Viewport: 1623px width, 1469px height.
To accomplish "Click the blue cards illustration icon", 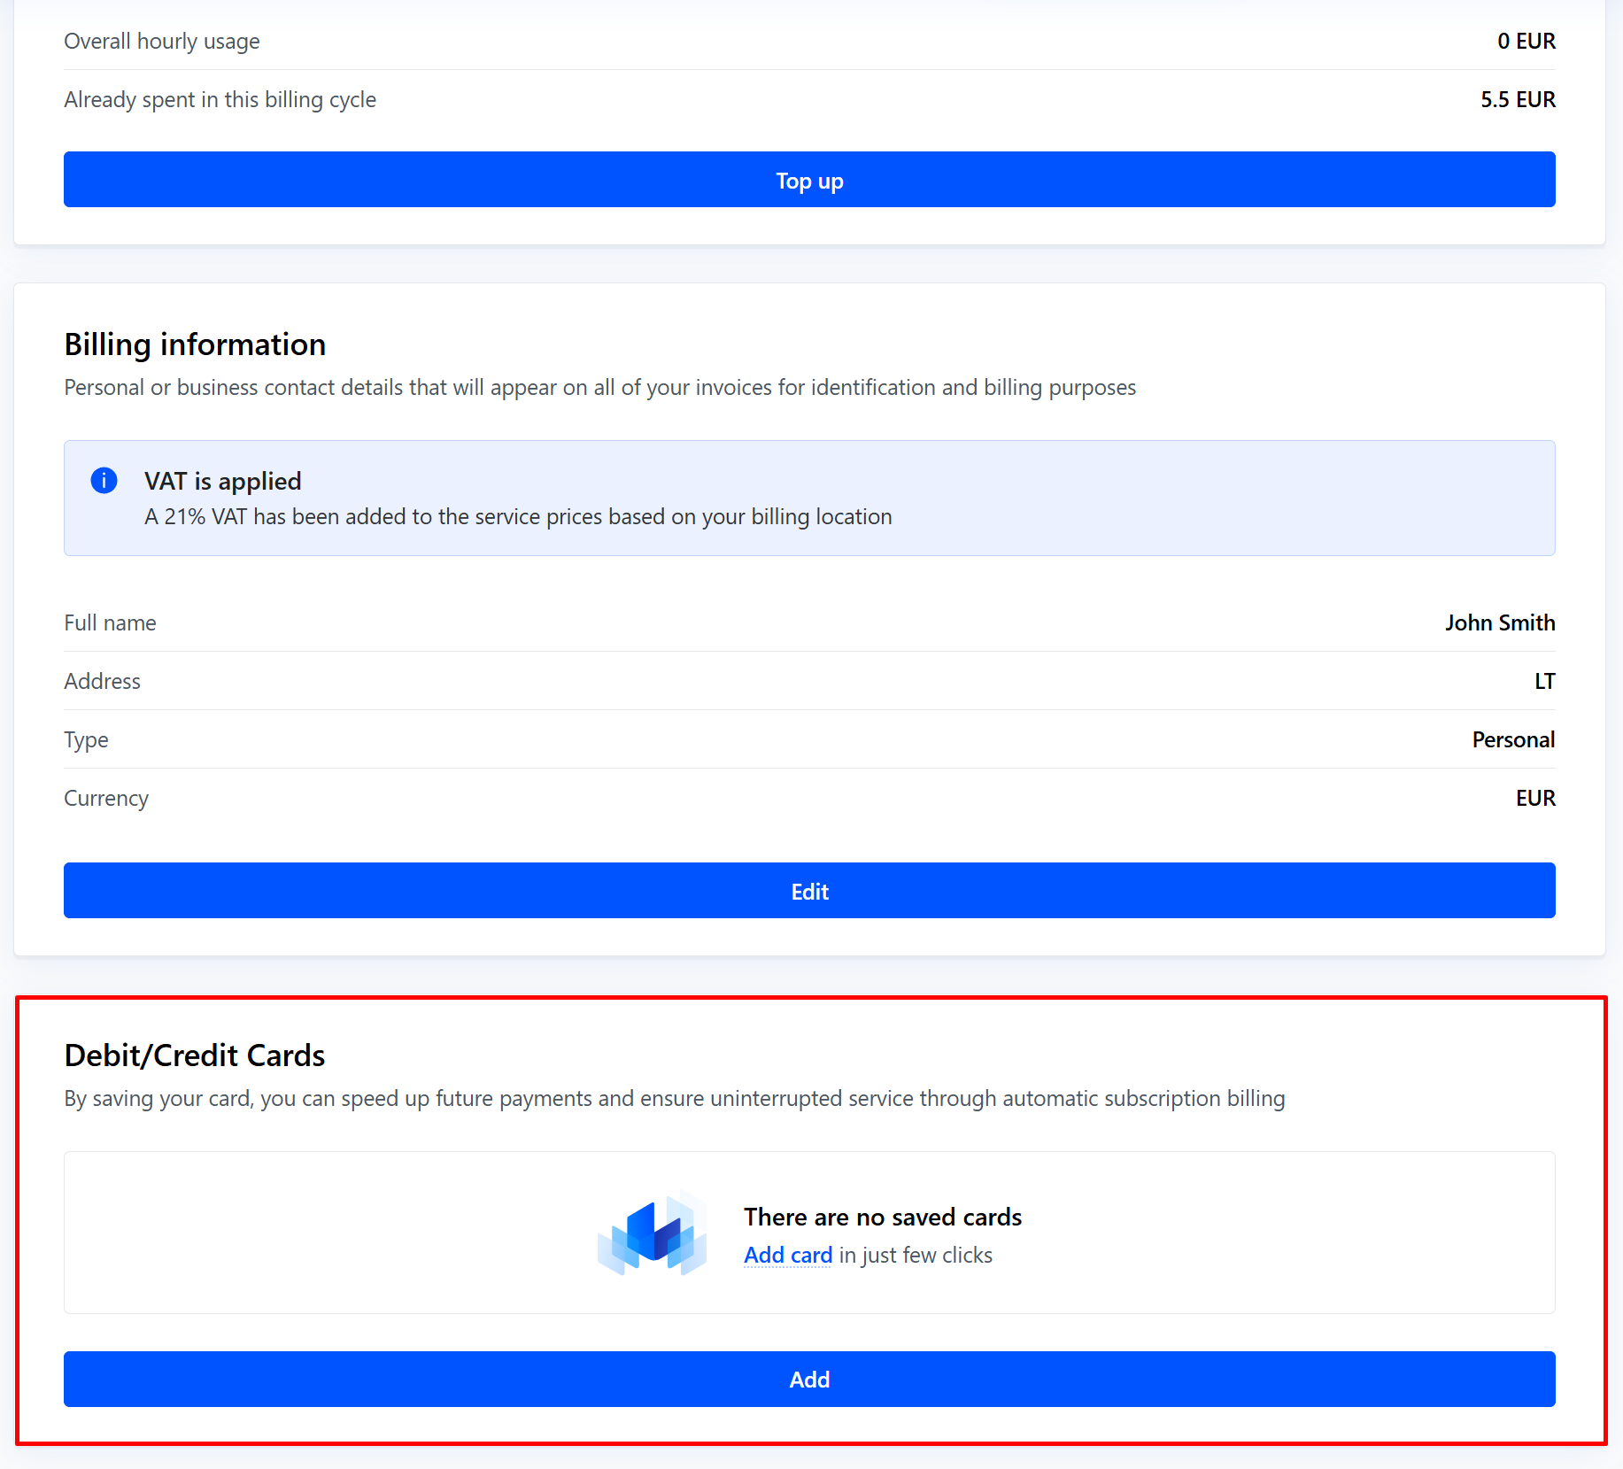I will tap(653, 1233).
